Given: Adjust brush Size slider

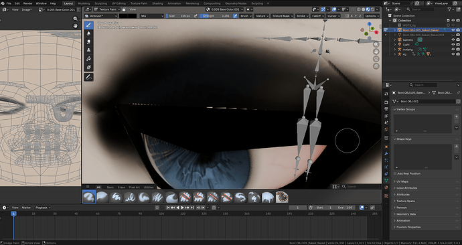Looking at the screenshot, I should point(179,16).
